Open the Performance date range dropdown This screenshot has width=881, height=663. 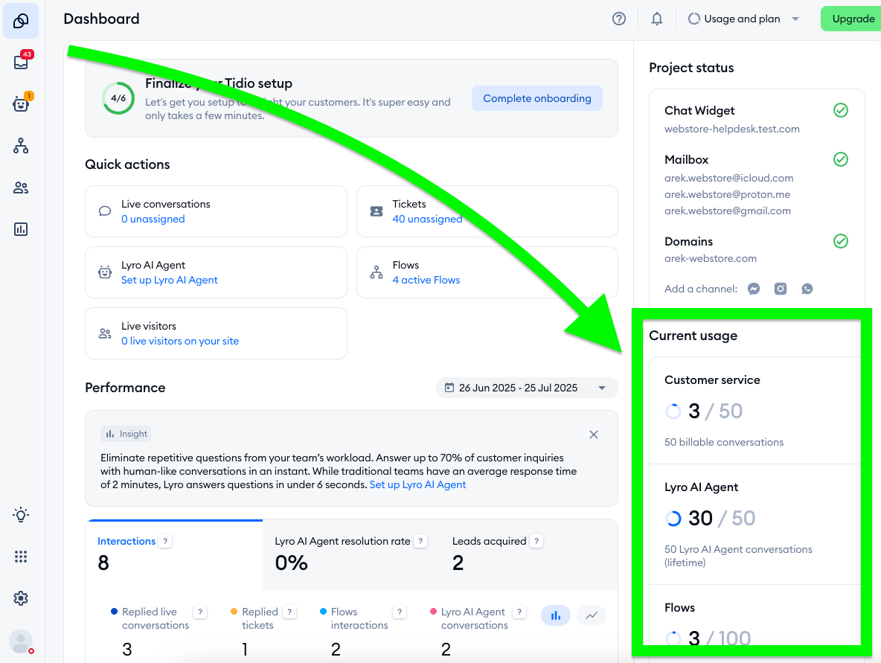coord(527,388)
